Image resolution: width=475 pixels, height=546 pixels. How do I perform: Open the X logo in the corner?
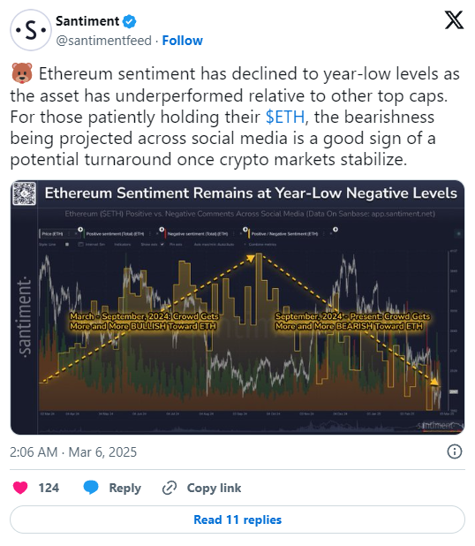point(454,19)
